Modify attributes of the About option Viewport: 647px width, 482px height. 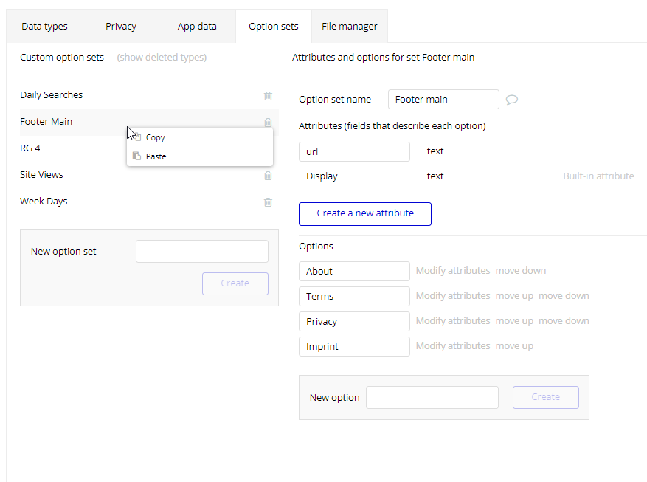click(x=452, y=271)
